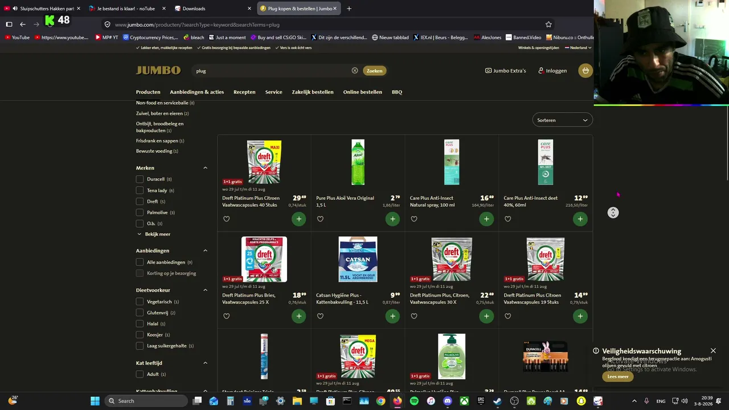The height and width of the screenshot is (410, 729).
Task: Open Steam from the taskbar
Action: click(497, 401)
